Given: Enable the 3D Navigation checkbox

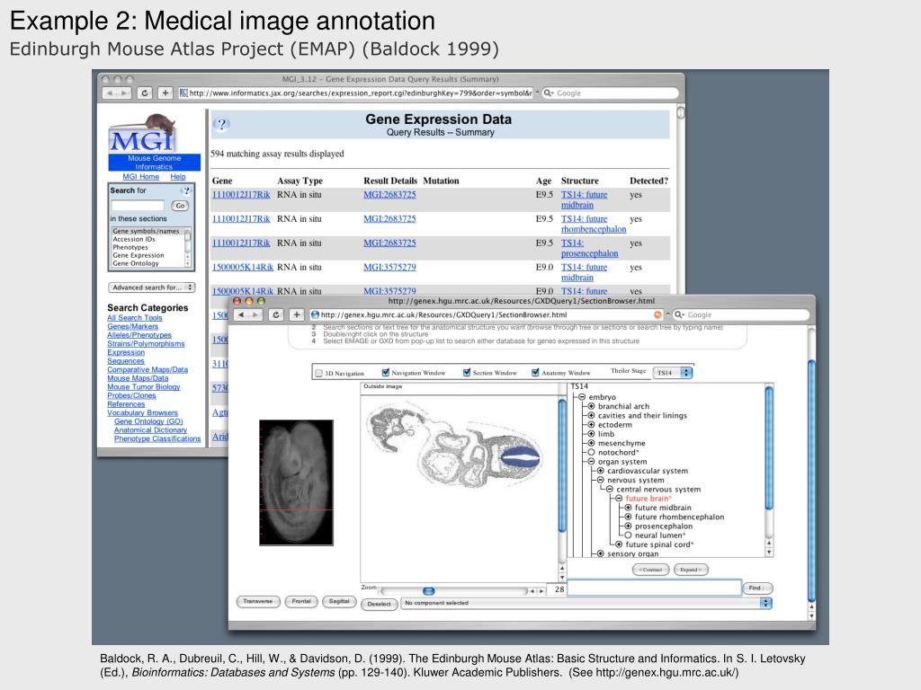Looking at the screenshot, I should pyautogui.click(x=319, y=373).
